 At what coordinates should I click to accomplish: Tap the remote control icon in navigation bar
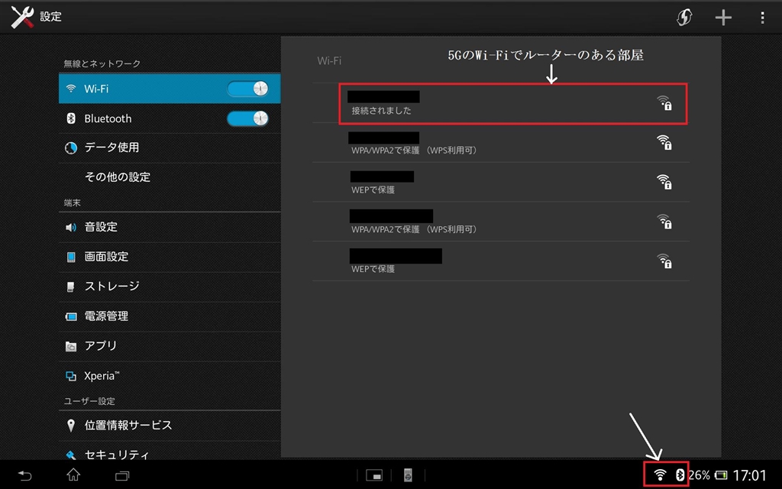tap(408, 475)
